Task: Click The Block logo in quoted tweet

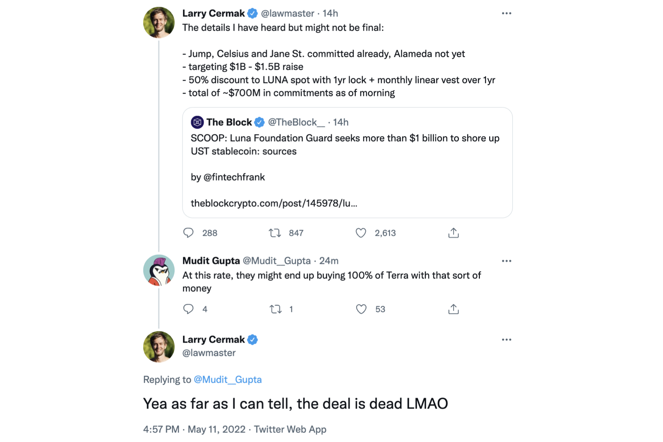Action: [197, 122]
